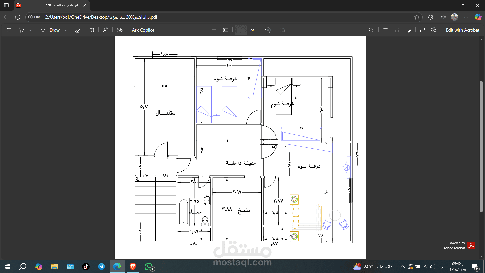485x273 pixels.
Task: Open the browser profile menu
Action: (455, 17)
